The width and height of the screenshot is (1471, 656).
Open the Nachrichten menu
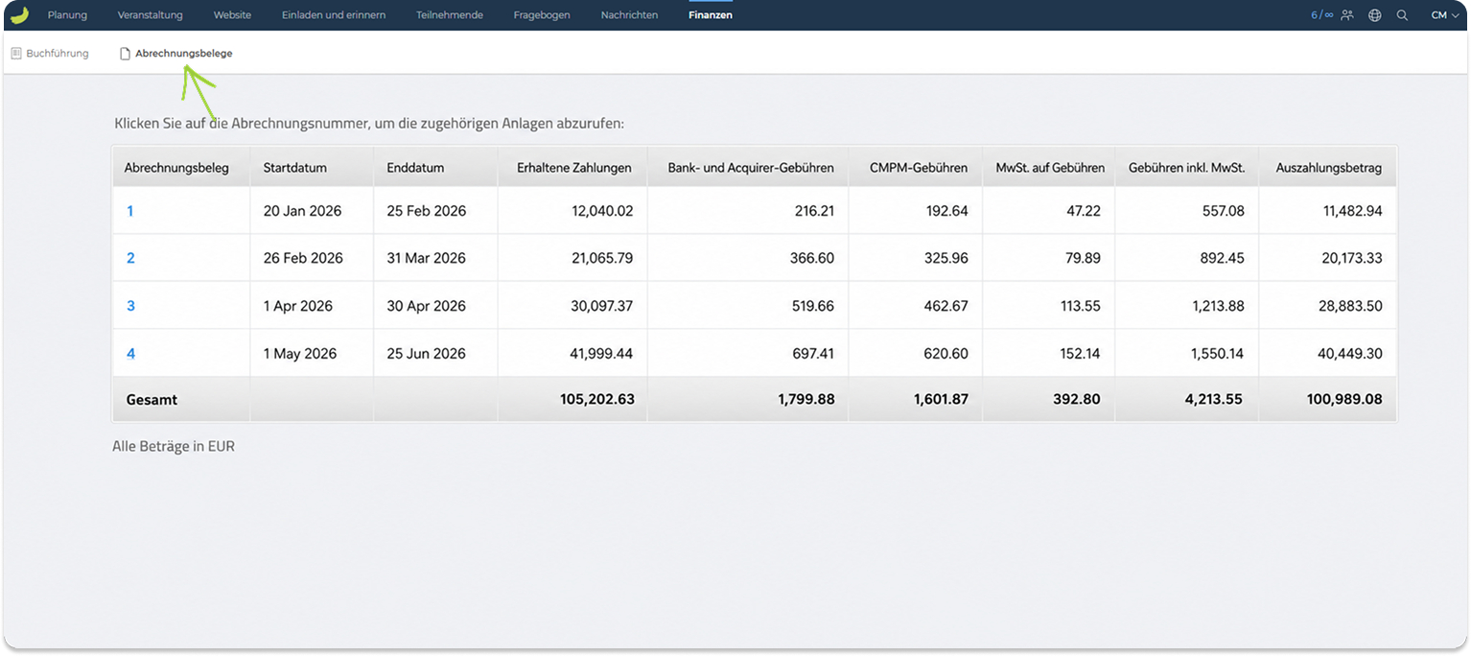pos(629,15)
